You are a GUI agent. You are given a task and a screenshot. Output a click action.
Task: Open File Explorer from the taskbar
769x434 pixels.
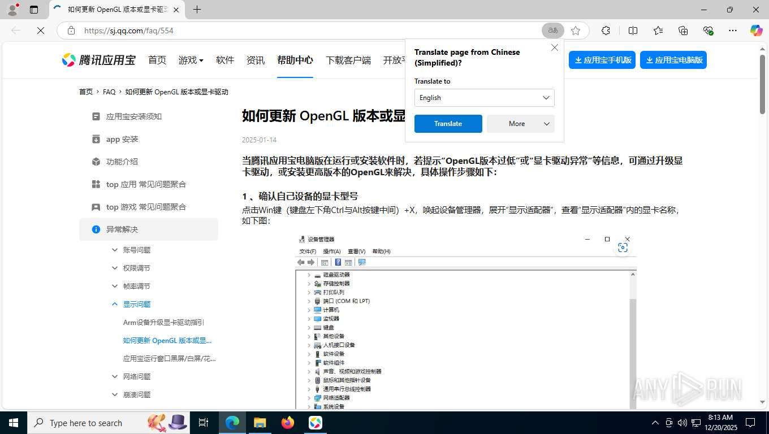point(260,423)
